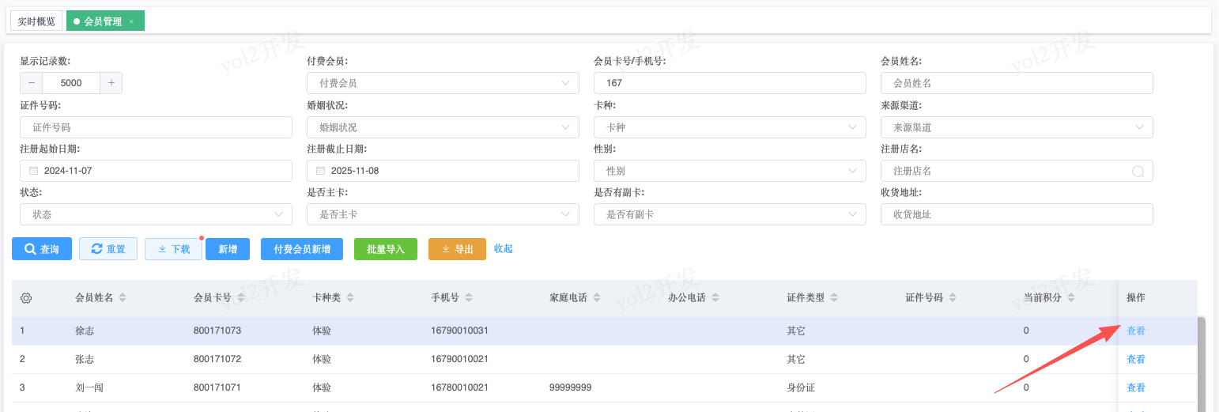Focus the 收货地址 input field
The image size is (1219, 412).
[x=1017, y=214]
